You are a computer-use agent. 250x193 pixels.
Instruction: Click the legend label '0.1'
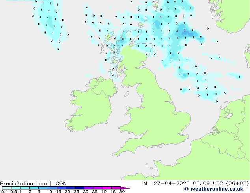pos(4,191)
